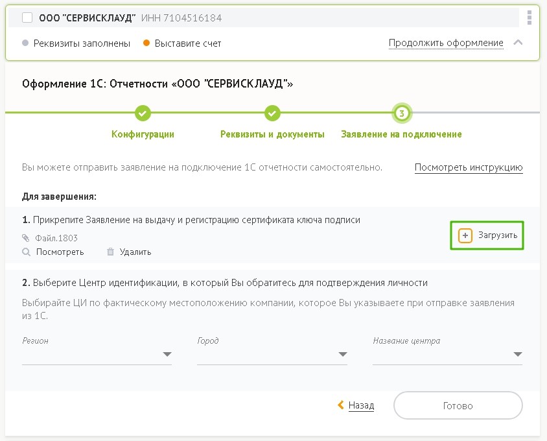Click the Выставите счет status text
The image size is (547, 441).
[x=188, y=43]
